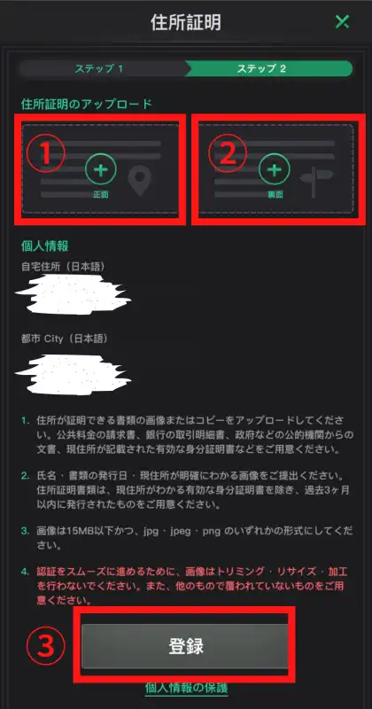The image size is (372, 709).
Task: Click the 個人情報 section heading
Action: pyautogui.click(x=45, y=246)
